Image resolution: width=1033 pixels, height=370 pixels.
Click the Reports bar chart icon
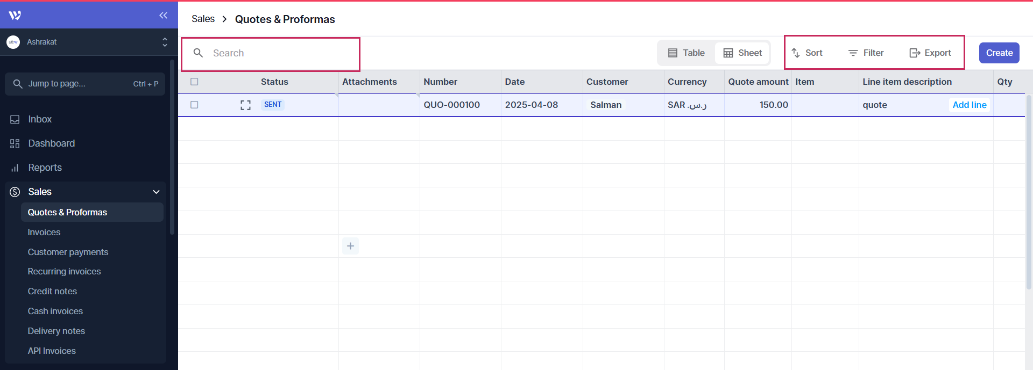pyautogui.click(x=15, y=168)
